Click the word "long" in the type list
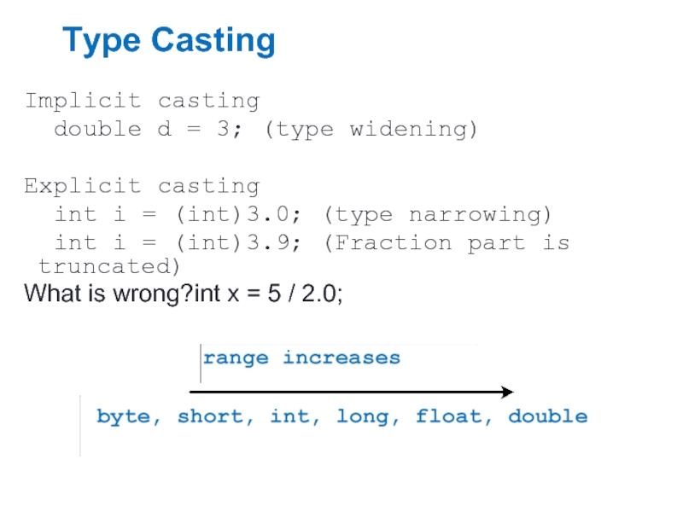The image size is (683, 512). click(x=364, y=417)
